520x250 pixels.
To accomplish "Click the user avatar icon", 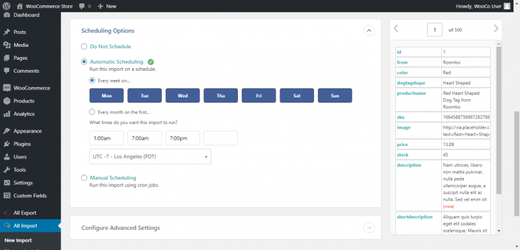I will pos(507,6).
